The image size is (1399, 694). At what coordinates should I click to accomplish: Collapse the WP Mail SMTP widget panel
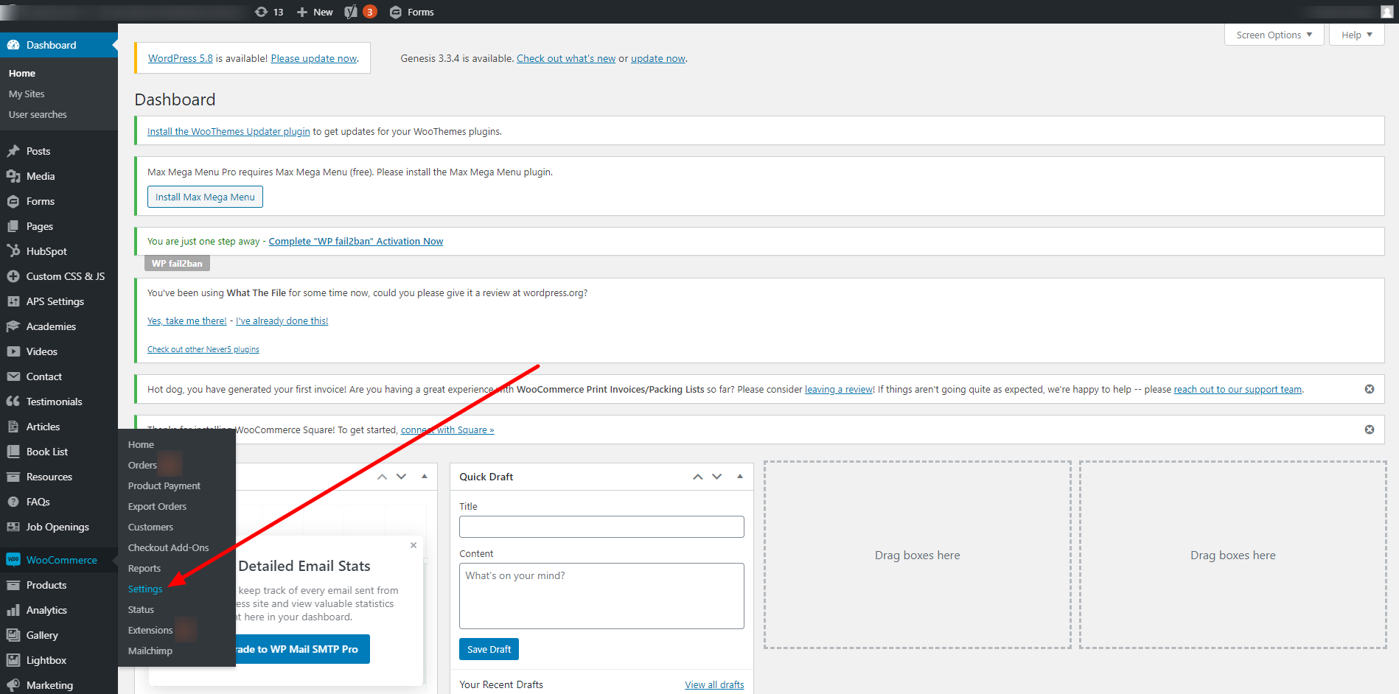[425, 477]
